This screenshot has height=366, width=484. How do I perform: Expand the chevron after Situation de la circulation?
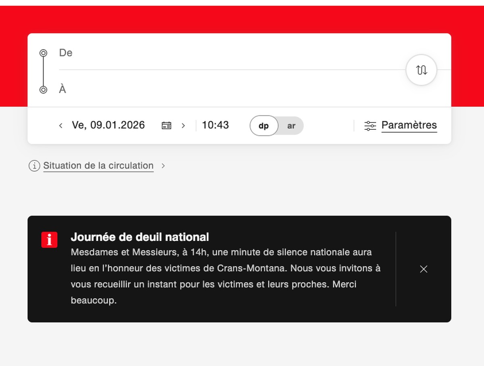(x=163, y=166)
